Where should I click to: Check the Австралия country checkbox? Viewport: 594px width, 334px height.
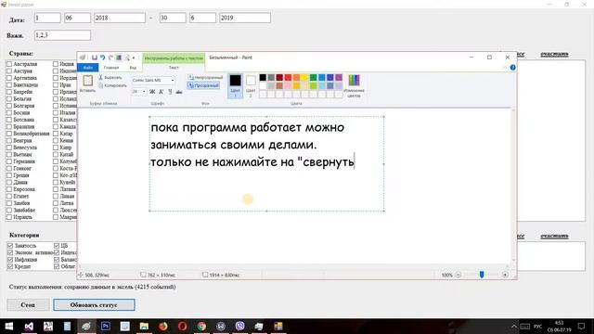coord(9,64)
